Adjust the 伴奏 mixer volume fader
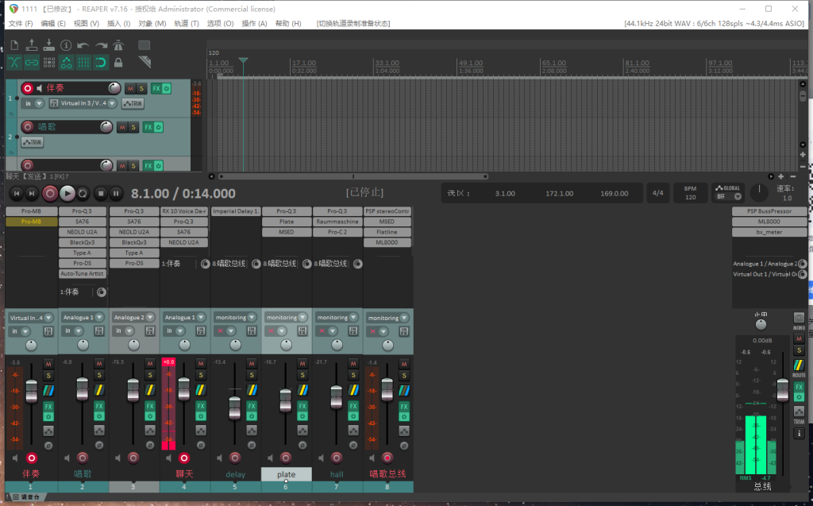813x506 pixels. (32, 391)
